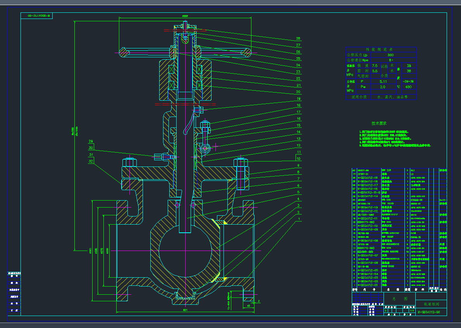
Task: Click the 总图 cell in title block
Action: [x=399, y=299]
